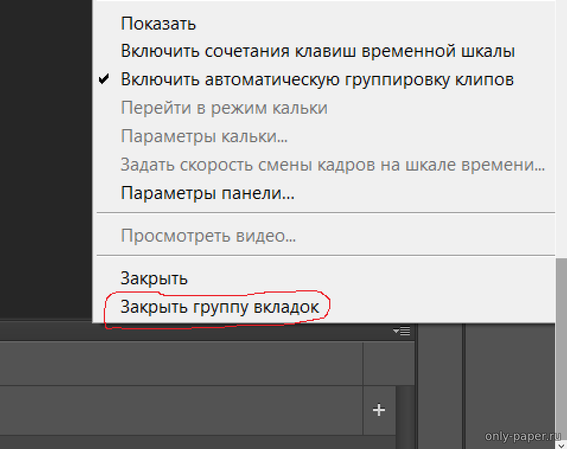Open Параметры панели settings
This screenshot has width=567, height=449.
click(x=208, y=193)
